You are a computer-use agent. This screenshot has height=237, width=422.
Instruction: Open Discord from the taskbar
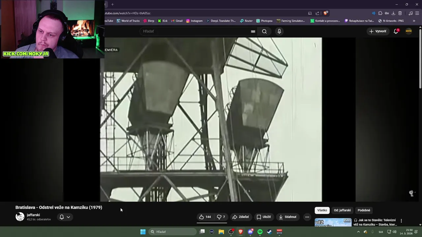click(250, 232)
